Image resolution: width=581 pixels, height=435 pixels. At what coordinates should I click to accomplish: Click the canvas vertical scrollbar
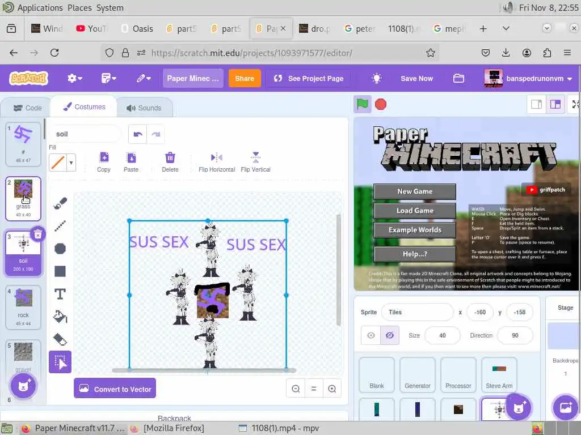(x=338, y=270)
